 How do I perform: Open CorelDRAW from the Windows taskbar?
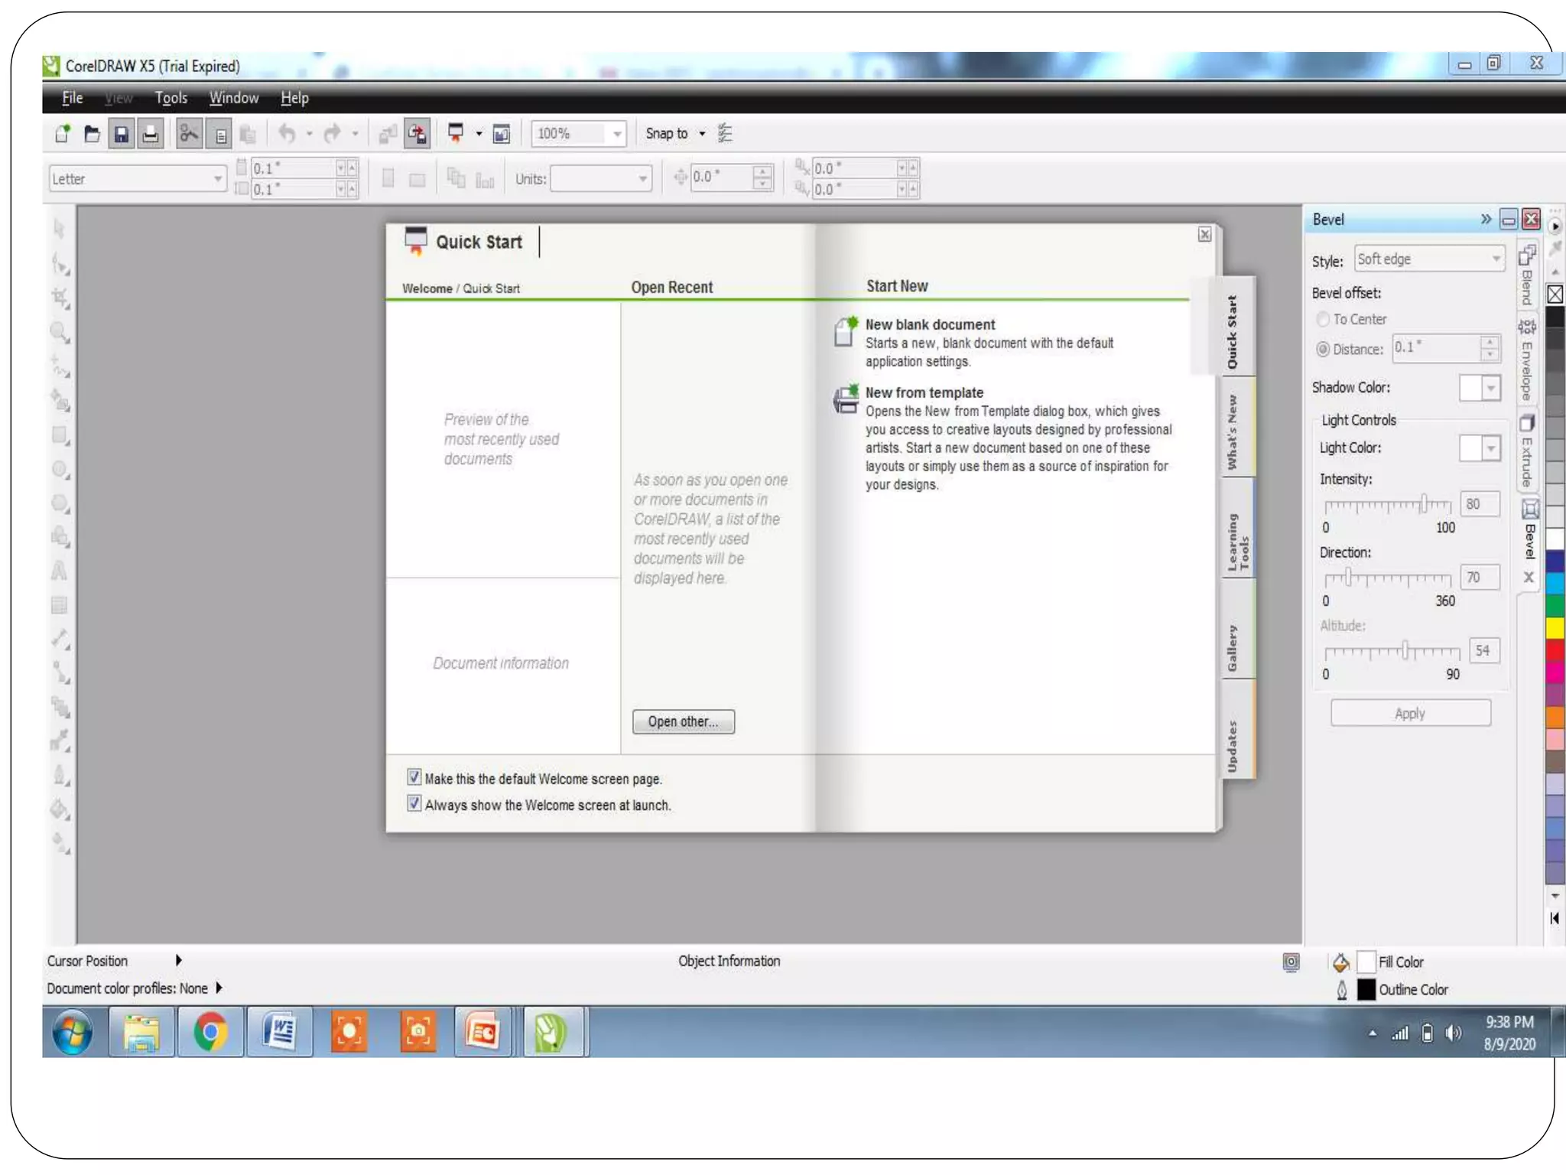tap(552, 1032)
